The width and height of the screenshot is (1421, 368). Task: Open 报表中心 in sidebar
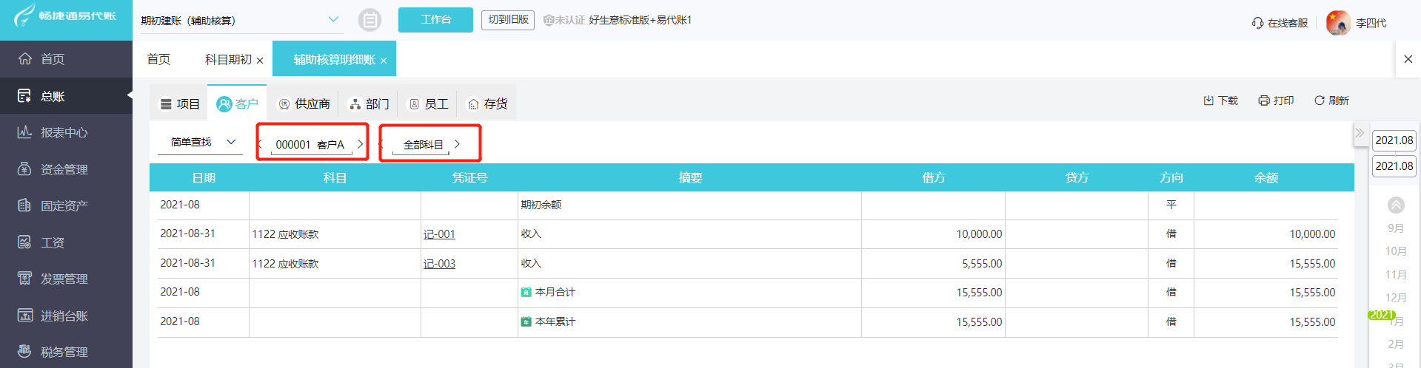[x=64, y=132]
